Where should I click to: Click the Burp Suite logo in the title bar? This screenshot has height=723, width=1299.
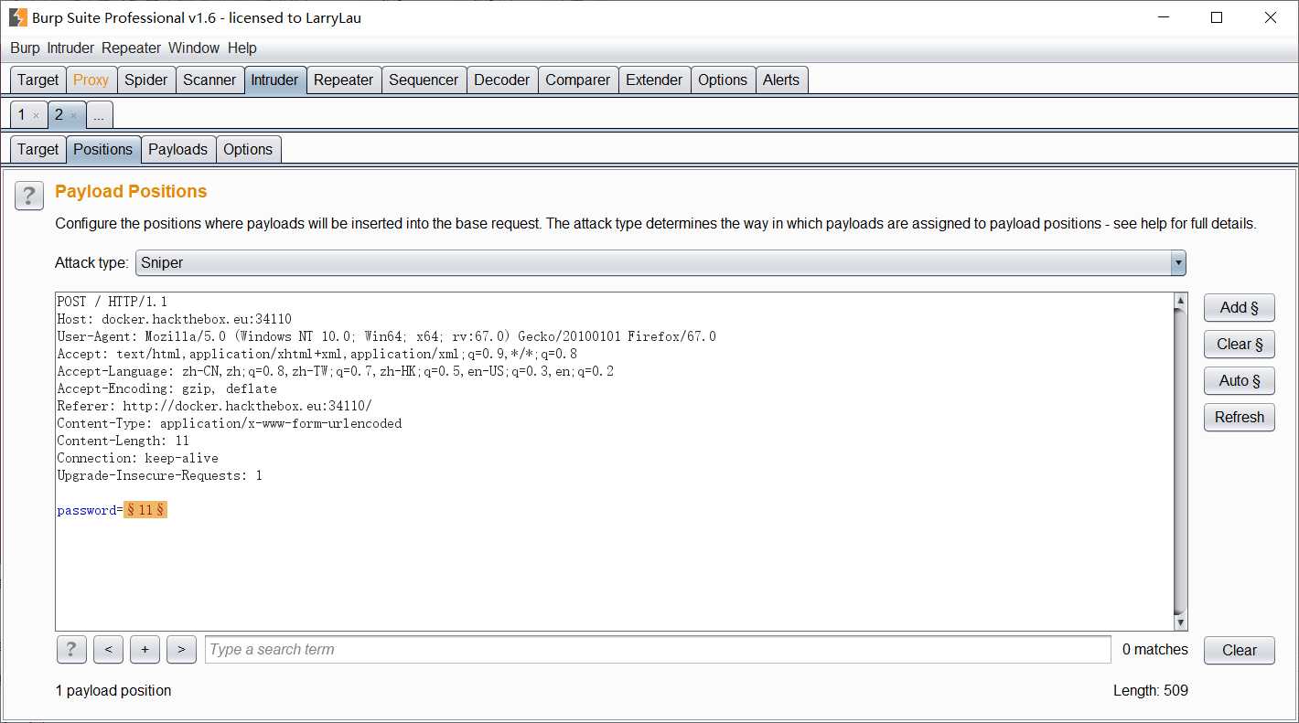point(17,17)
